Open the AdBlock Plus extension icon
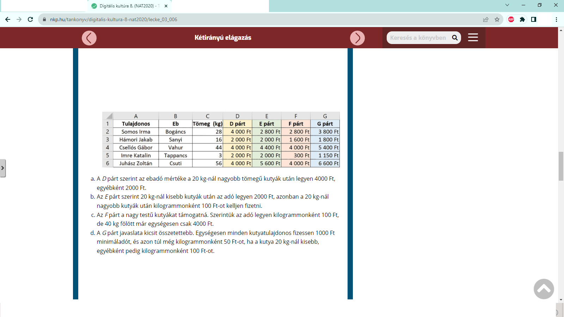The height and width of the screenshot is (317, 564). click(x=511, y=19)
